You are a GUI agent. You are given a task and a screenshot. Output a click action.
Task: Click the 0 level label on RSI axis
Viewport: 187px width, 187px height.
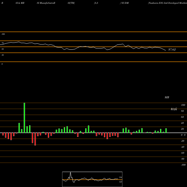pos(2,64)
